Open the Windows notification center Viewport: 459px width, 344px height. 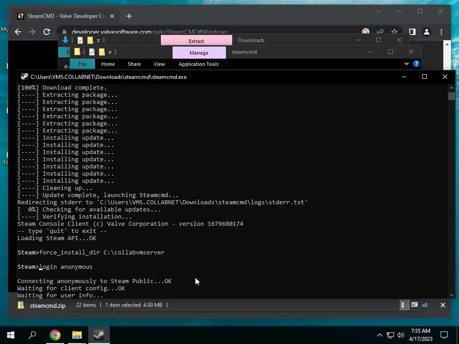444,335
